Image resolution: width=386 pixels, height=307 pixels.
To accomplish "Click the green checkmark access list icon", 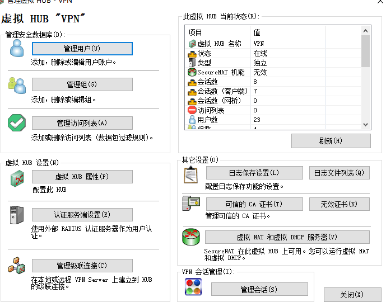I will click(17, 122).
